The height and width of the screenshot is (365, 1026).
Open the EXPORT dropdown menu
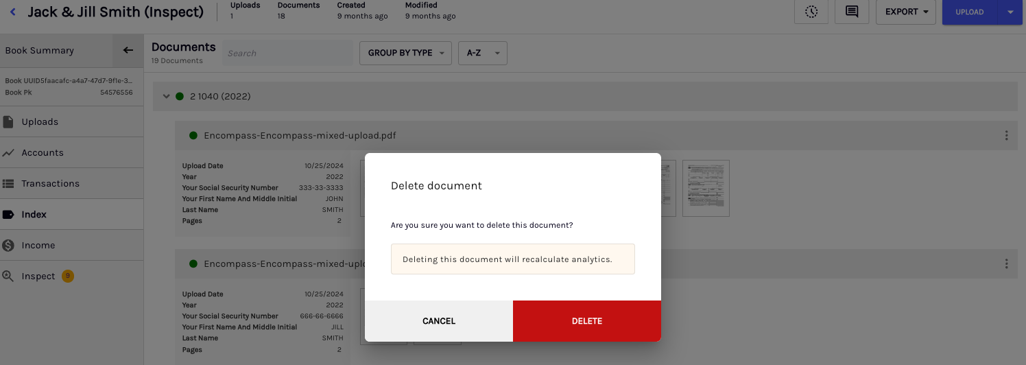906,12
